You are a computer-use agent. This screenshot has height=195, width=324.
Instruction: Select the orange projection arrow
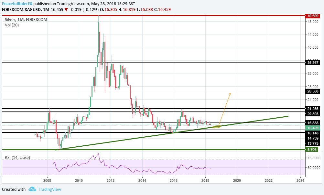click(225, 109)
